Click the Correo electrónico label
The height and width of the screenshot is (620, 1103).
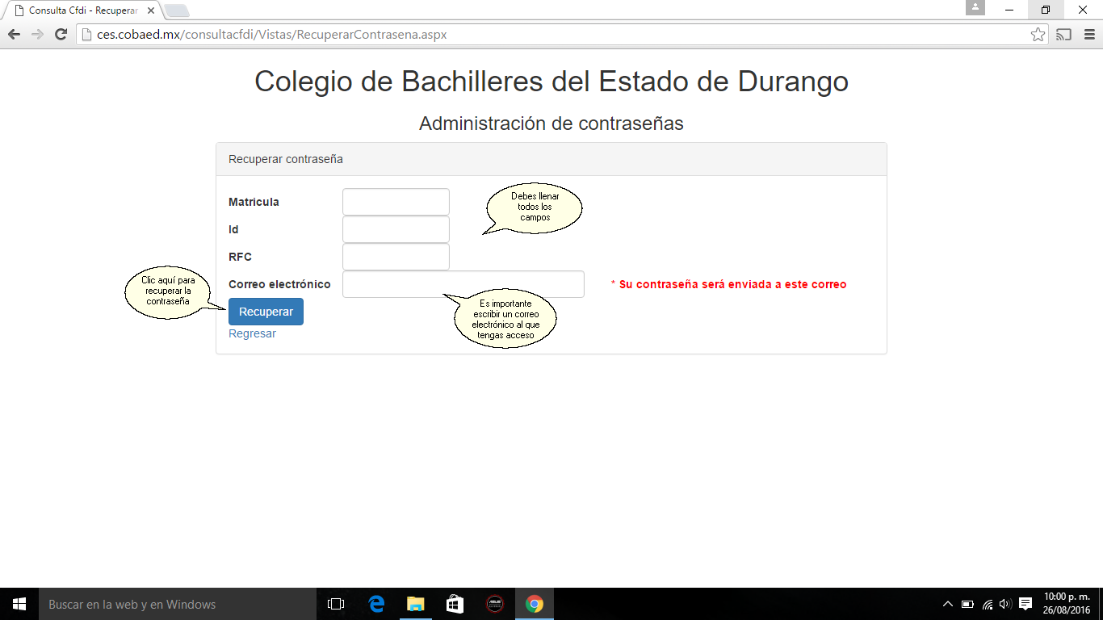(x=279, y=284)
